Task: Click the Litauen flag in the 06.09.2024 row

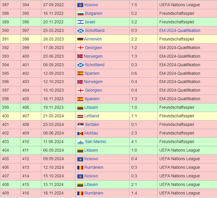Action: point(80,150)
